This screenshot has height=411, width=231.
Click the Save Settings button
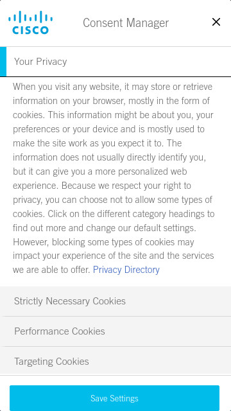click(114, 398)
